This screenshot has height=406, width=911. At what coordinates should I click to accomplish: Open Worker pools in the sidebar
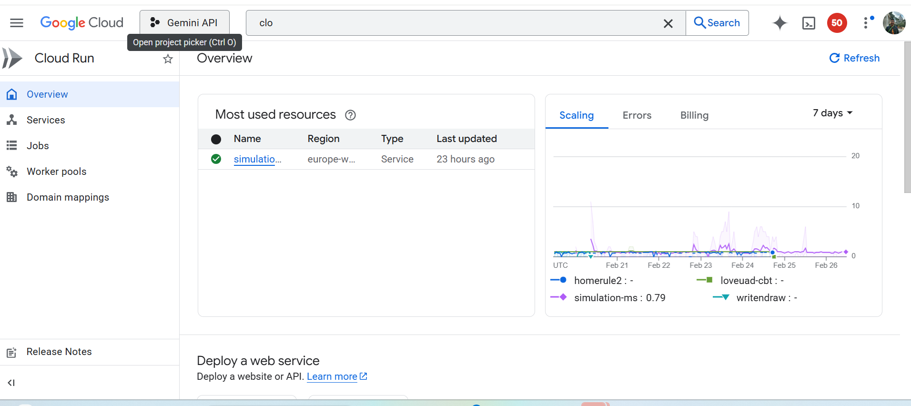pyautogui.click(x=90, y=172)
